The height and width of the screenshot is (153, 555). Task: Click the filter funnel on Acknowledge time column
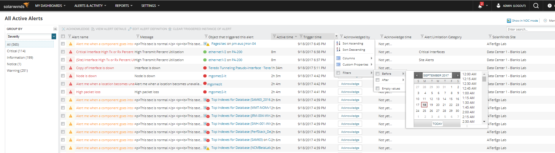pyautogui.click(x=382, y=36)
